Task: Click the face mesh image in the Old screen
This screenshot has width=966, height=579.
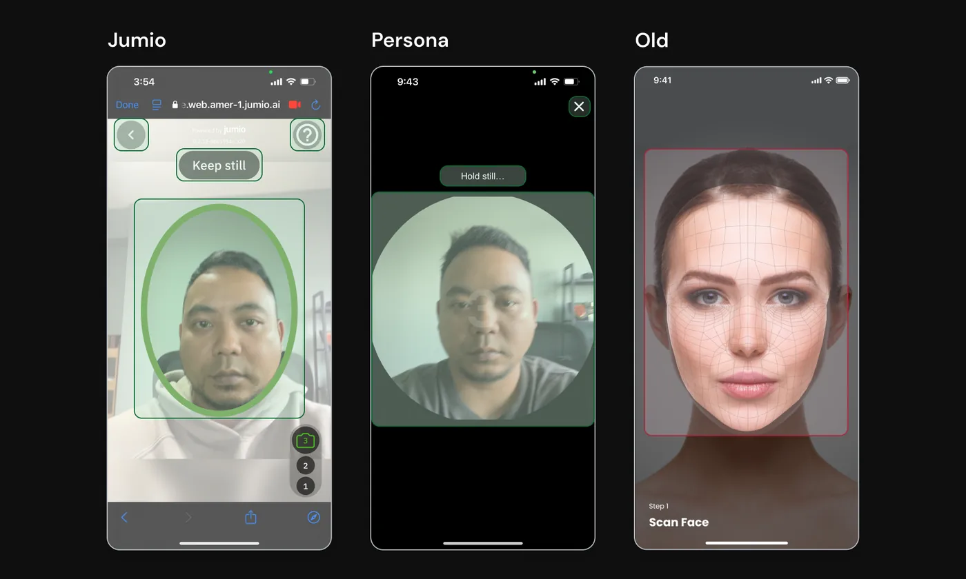Action: coord(746,292)
